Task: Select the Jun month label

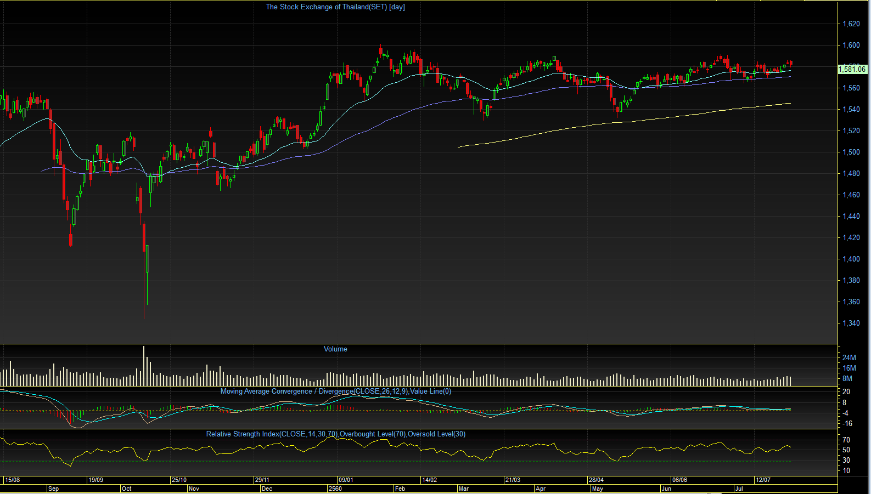Action: coord(666,489)
